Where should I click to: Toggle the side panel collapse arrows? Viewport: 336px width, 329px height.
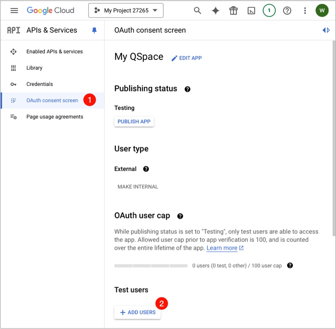point(326,30)
